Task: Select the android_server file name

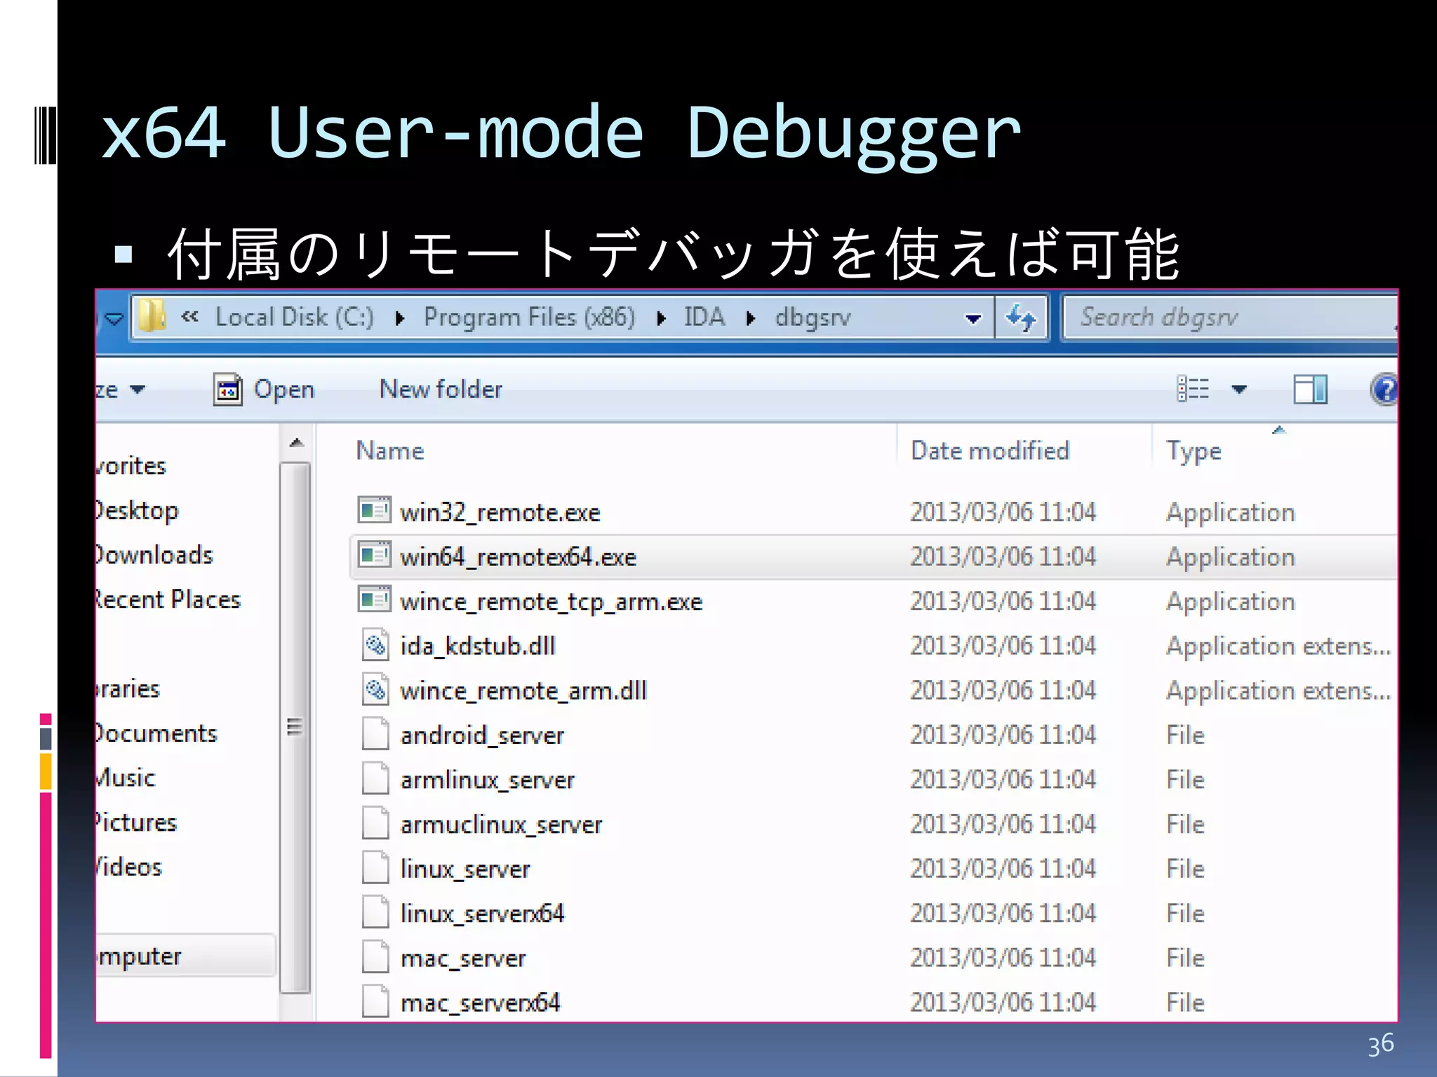Action: click(x=482, y=736)
